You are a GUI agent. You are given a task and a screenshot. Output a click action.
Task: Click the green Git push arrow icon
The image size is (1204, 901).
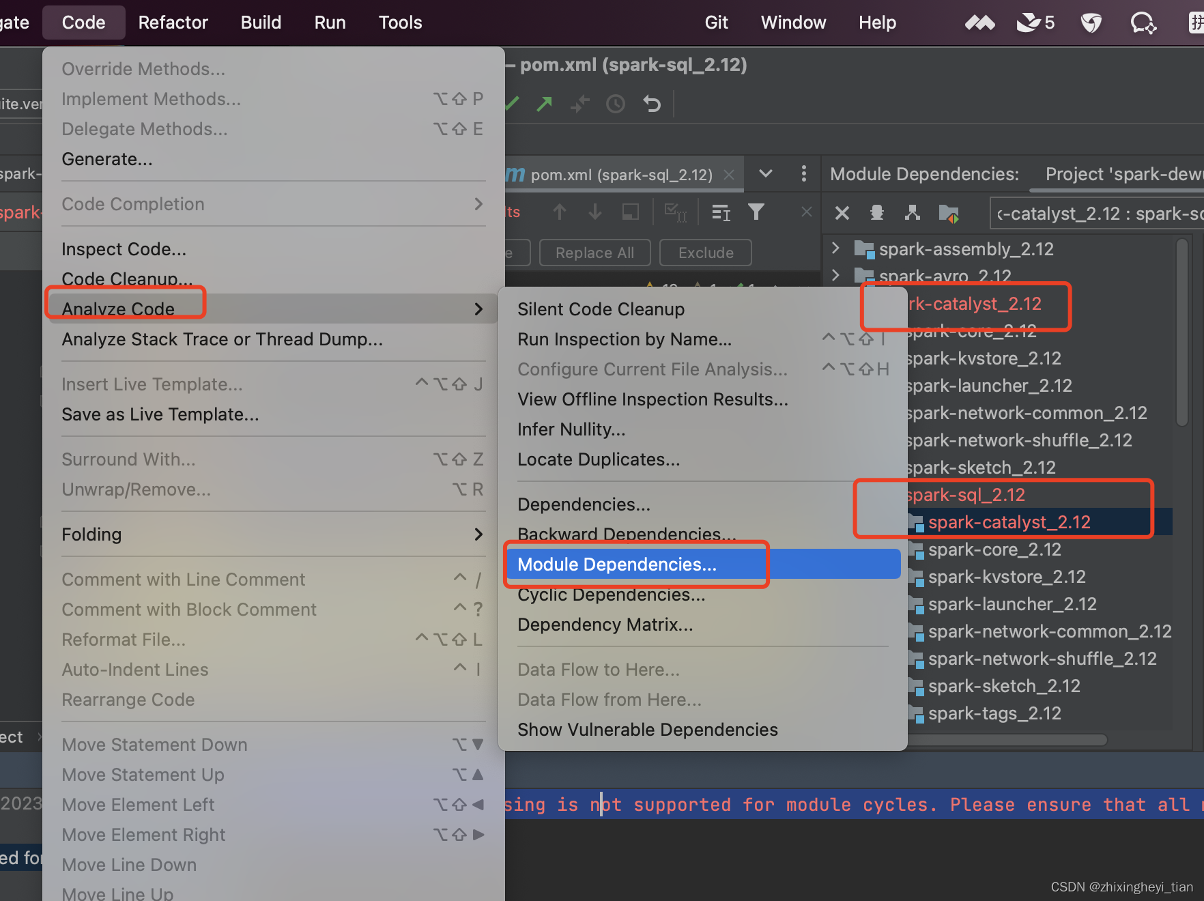(x=545, y=104)
